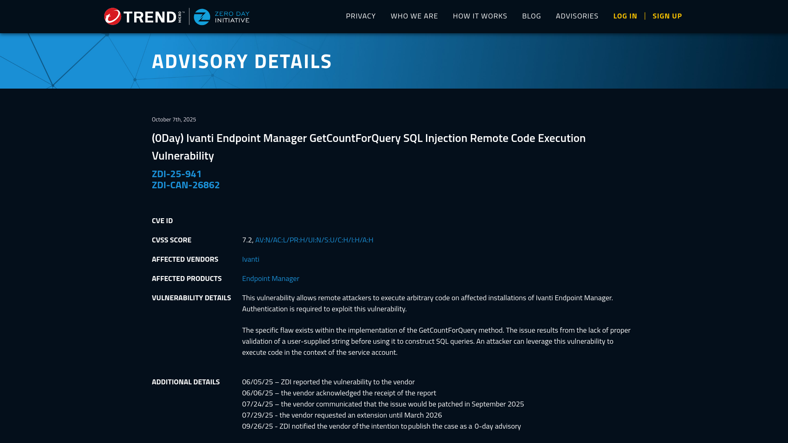Viewport: 788px width, 443px height.
Task: Click the October 7th, 2025 date
Action: pyautogui.click(x=174, y=119)
